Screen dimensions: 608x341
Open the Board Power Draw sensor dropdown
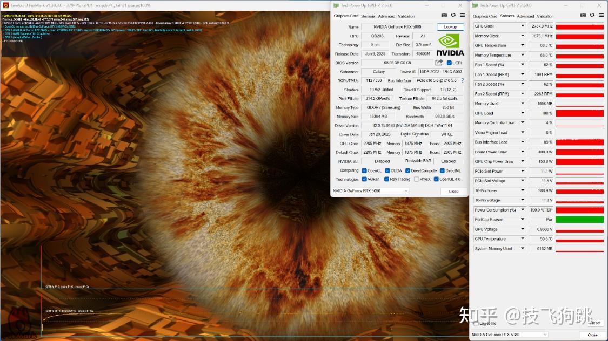[x=522, y=152]
